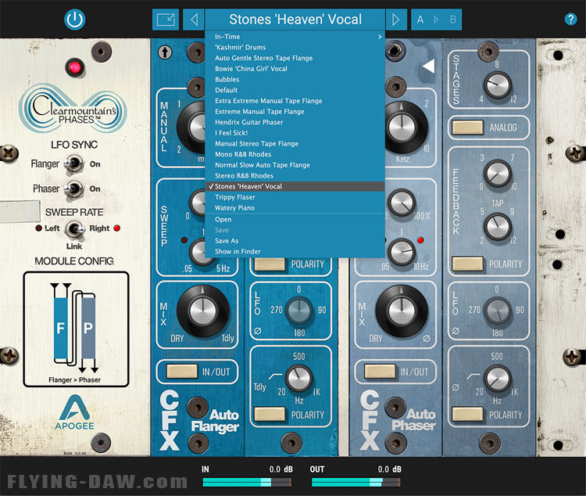Toggle Flanger lower POLARITY button
The height and width of the screenshot is (496, 586).
[x=270, y=415]
